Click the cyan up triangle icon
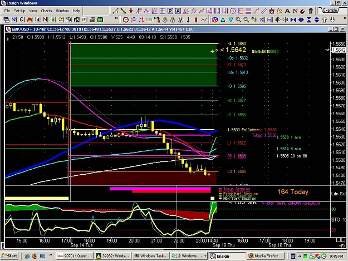Viewport: 348px width, 261px height. click(x=223, y=19)
